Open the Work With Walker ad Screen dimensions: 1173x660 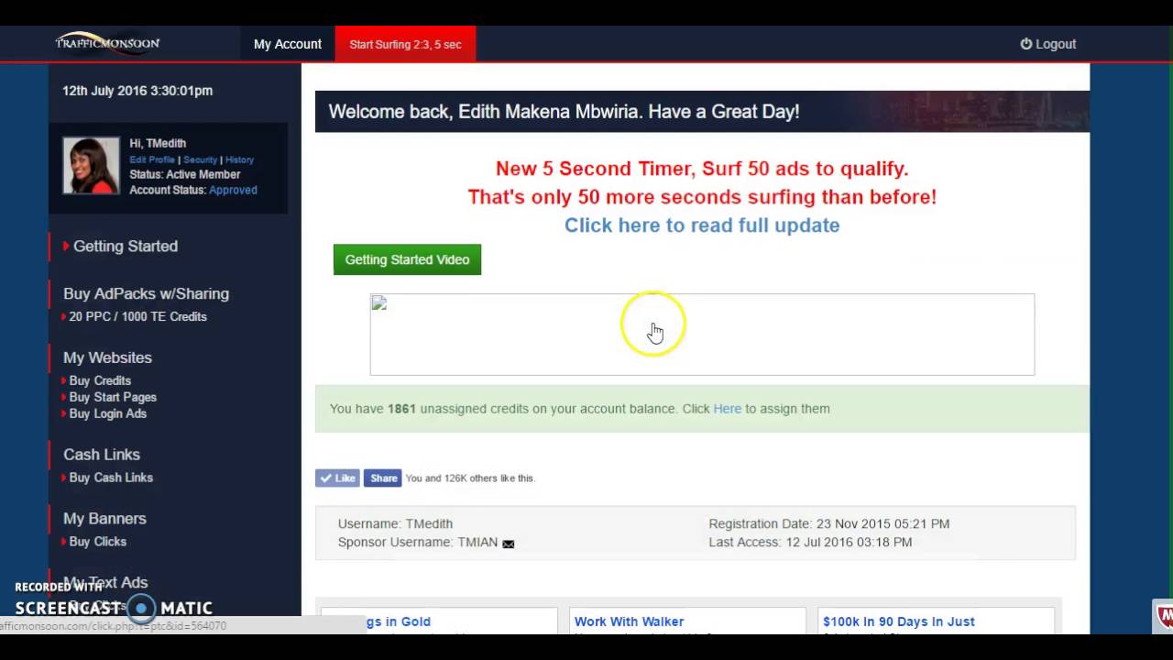click(x=629, y=621)
